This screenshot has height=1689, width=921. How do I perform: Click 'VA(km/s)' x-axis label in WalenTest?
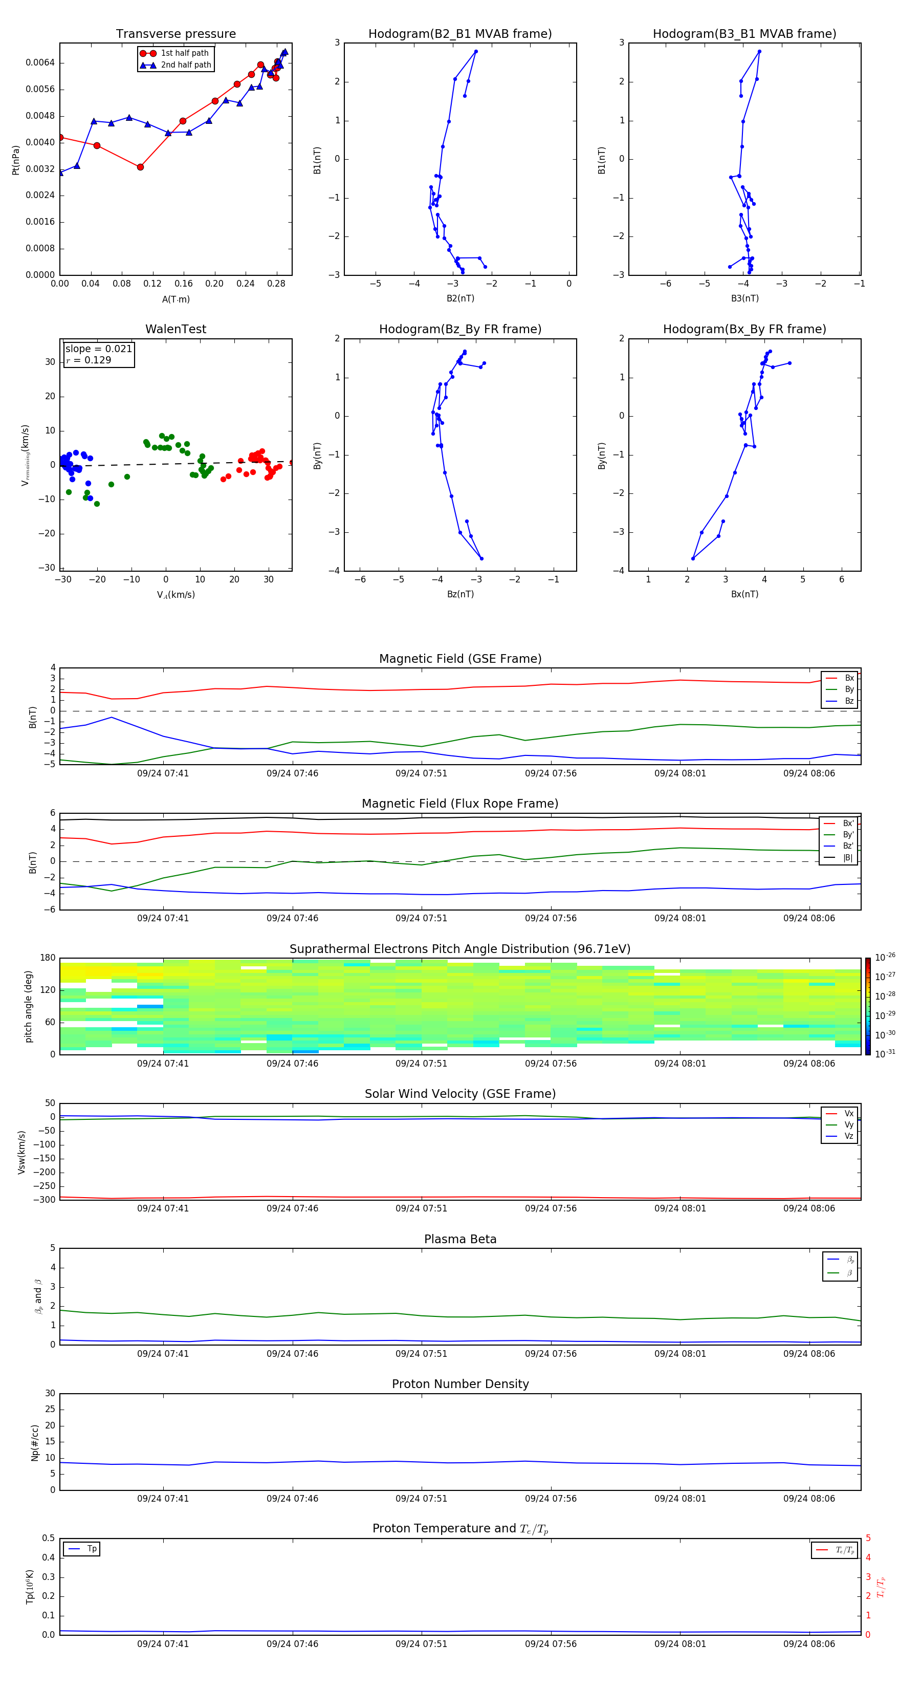(x=176, y=595)
